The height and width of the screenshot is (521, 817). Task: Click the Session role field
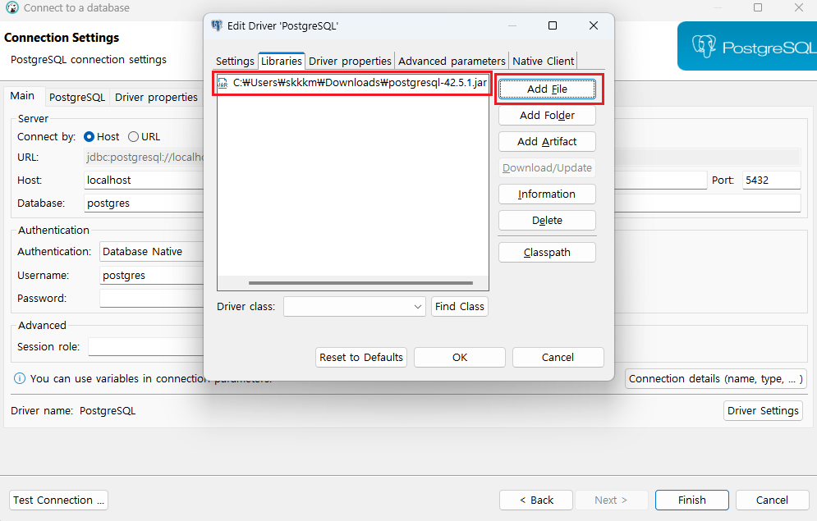146,346
